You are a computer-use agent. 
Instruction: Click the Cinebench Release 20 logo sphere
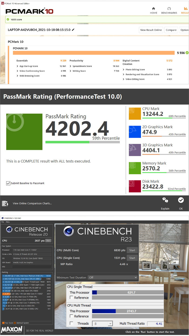pos(9,230)
